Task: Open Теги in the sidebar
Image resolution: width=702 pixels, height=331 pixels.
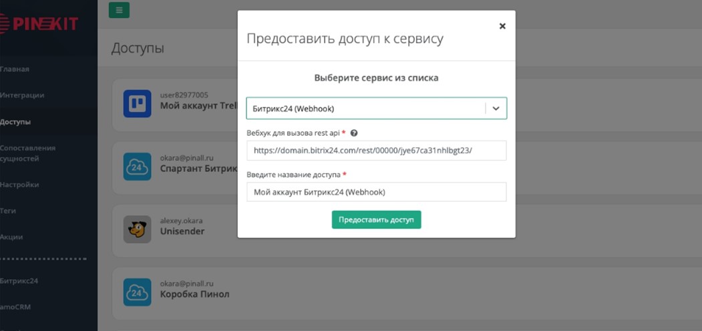Action: point(8,210)
